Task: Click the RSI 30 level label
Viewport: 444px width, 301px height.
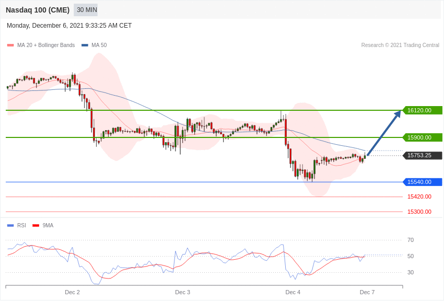Action: [410, 272]
